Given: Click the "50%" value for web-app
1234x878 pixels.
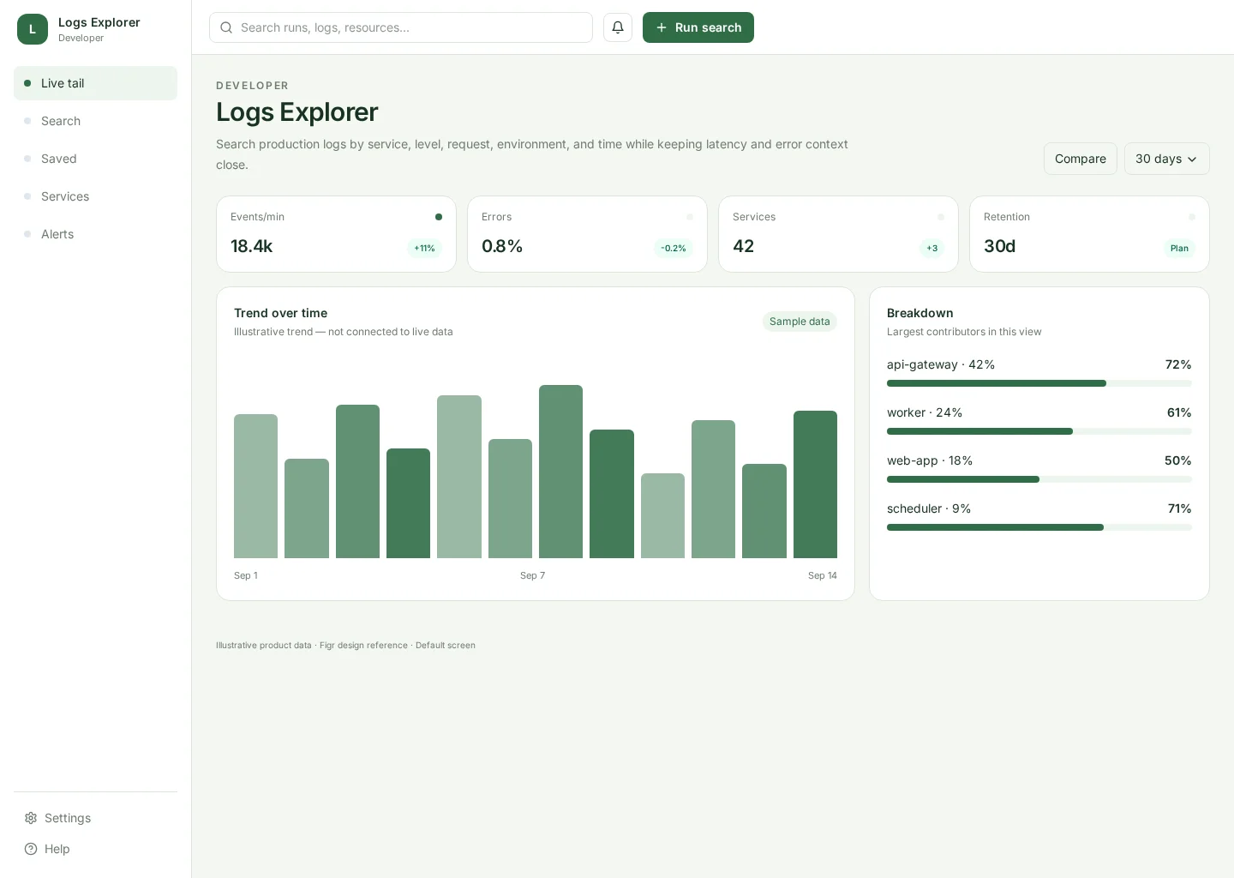Looking at the screenshot, I should [1178, 460].
